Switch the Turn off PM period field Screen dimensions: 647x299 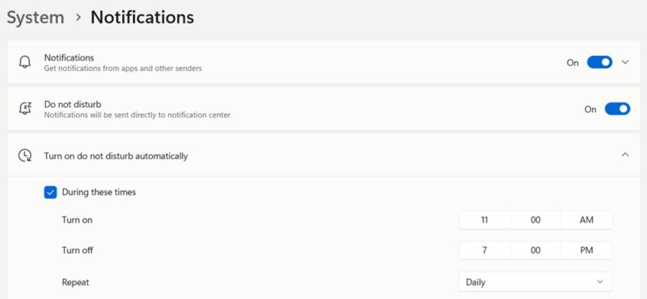pos(586,251)
